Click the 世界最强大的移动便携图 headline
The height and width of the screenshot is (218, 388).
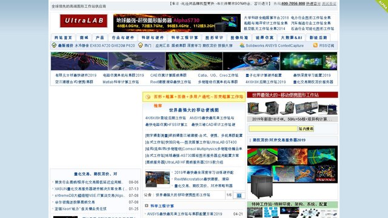[194, 110]
